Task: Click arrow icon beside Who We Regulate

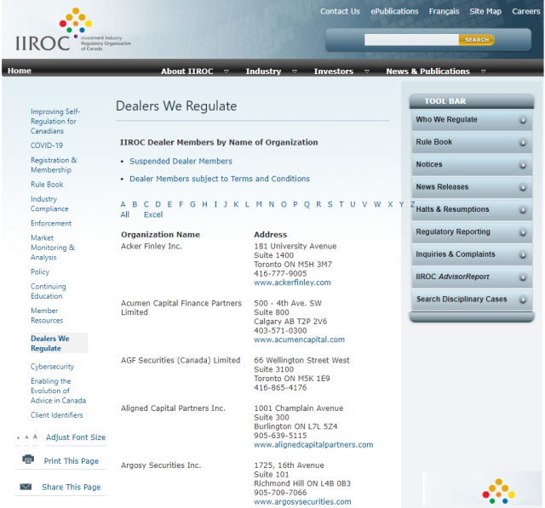Action: point(522,120)
